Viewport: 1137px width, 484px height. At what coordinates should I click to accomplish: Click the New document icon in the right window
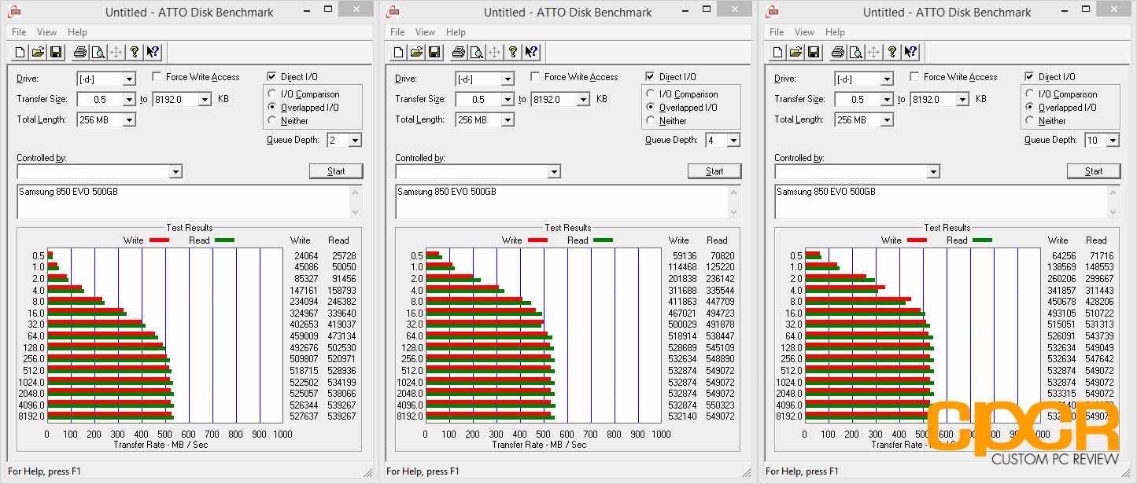(x=778, y=52)
